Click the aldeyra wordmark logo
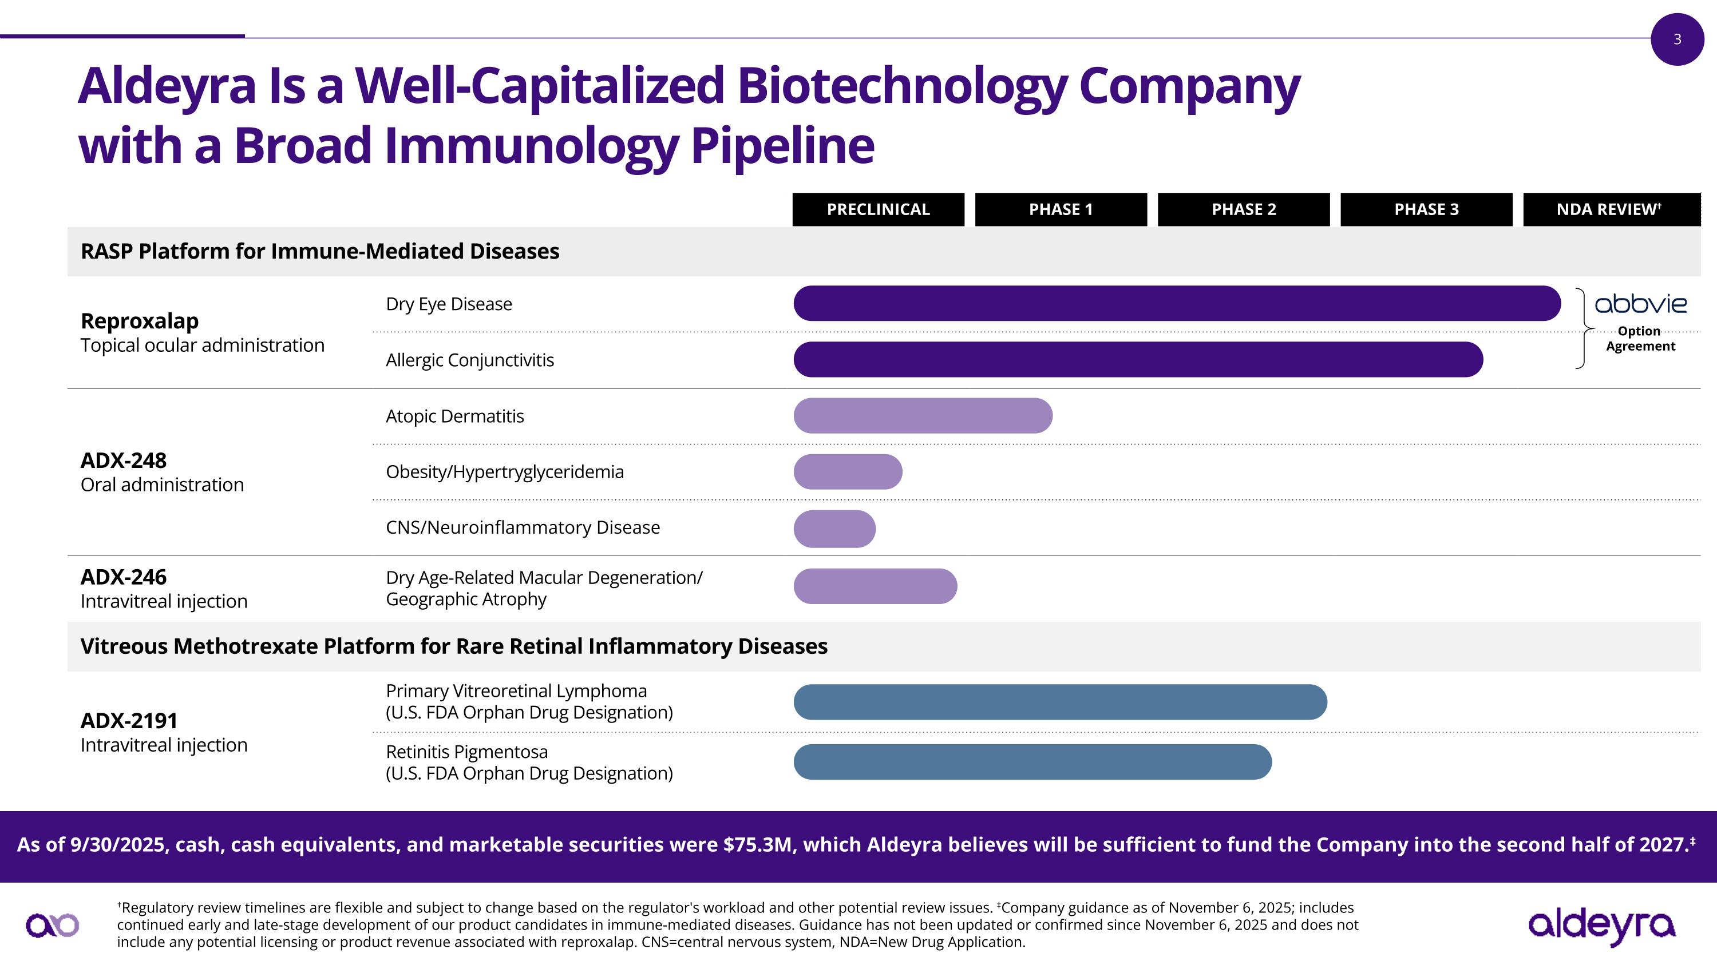The width and height of the screenshot is (1717, 965). pyautogui.click(x=1601, y=925)
